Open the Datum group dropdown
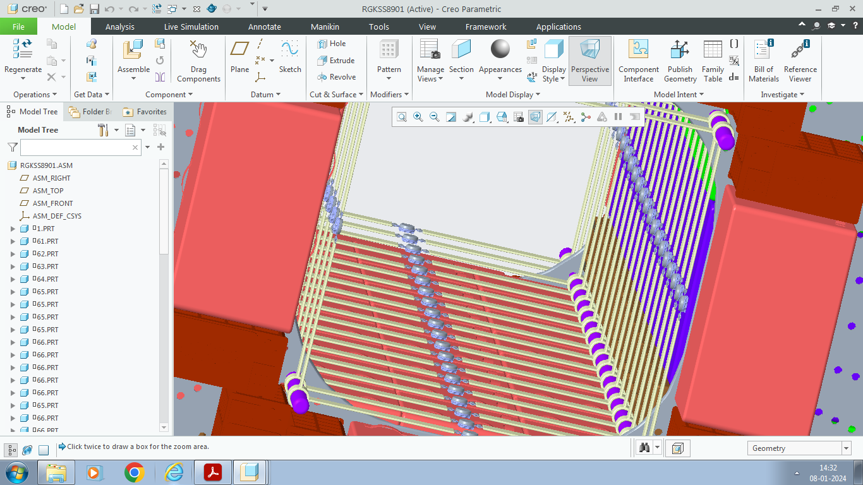 (265, 95)
